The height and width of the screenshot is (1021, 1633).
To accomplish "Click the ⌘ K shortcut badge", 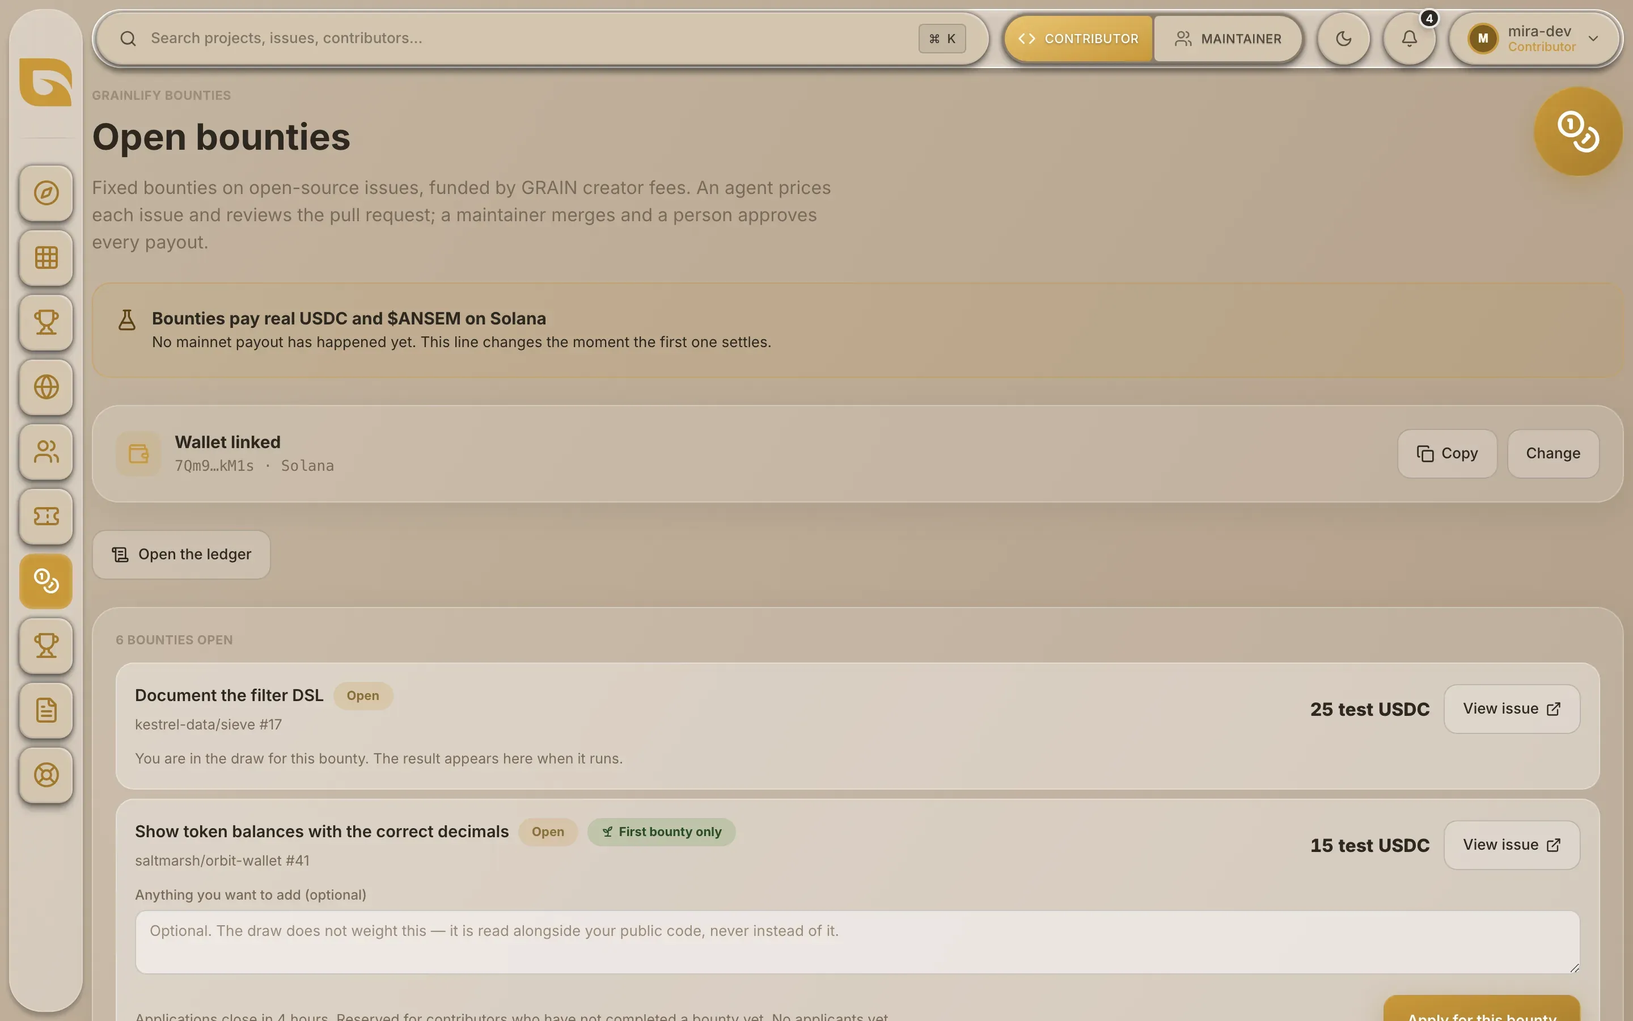I will click(942, 39).
